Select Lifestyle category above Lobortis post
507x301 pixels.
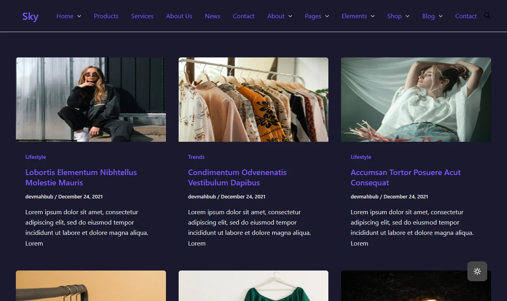pos(36,157)
